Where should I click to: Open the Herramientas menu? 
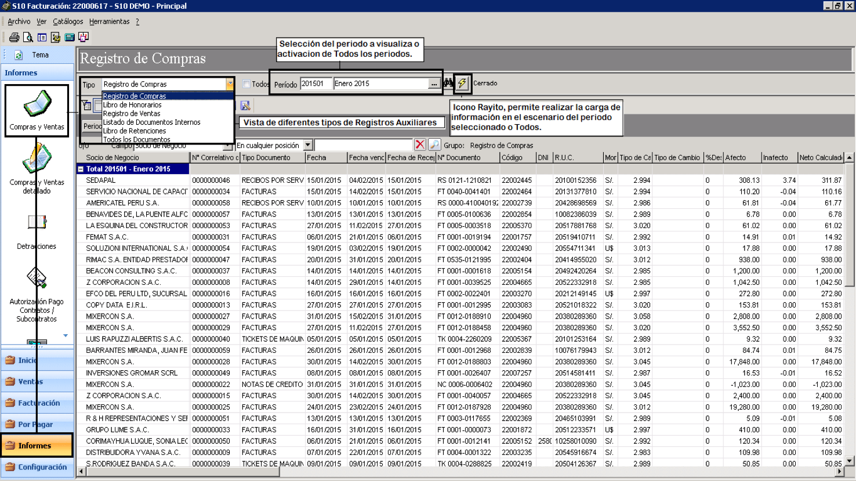tap(110, 21)
